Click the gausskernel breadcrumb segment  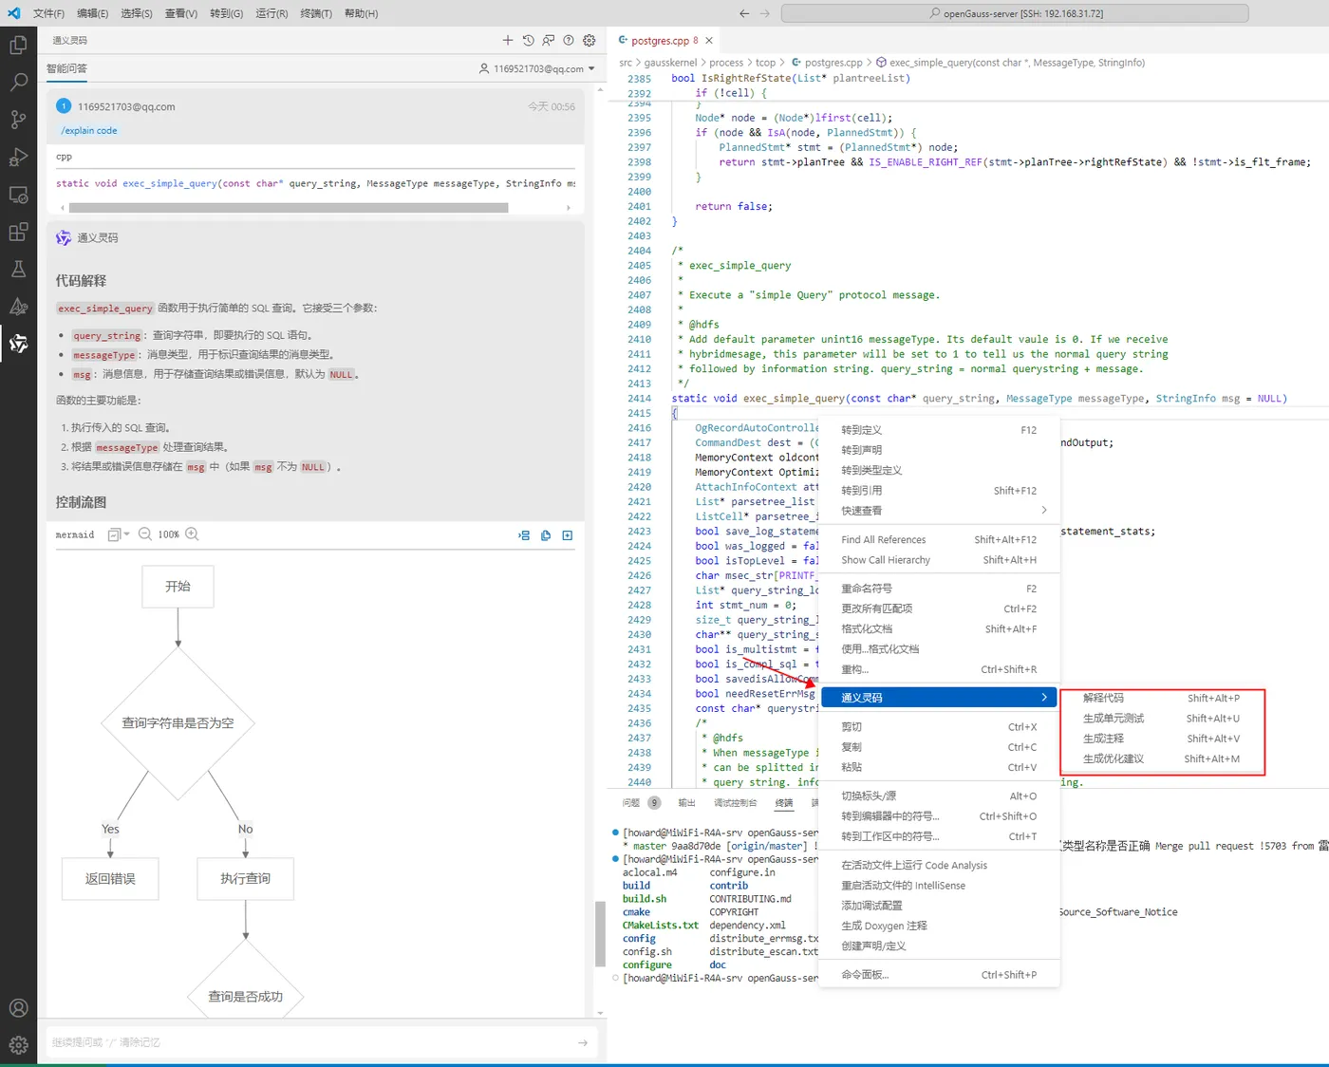tap(670, 63)
